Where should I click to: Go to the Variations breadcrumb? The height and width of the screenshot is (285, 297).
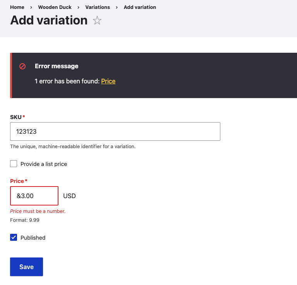98,7
